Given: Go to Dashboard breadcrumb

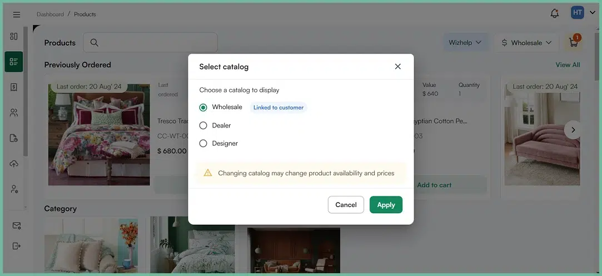Looking at the screenshot, I should [x=50, y=14].
